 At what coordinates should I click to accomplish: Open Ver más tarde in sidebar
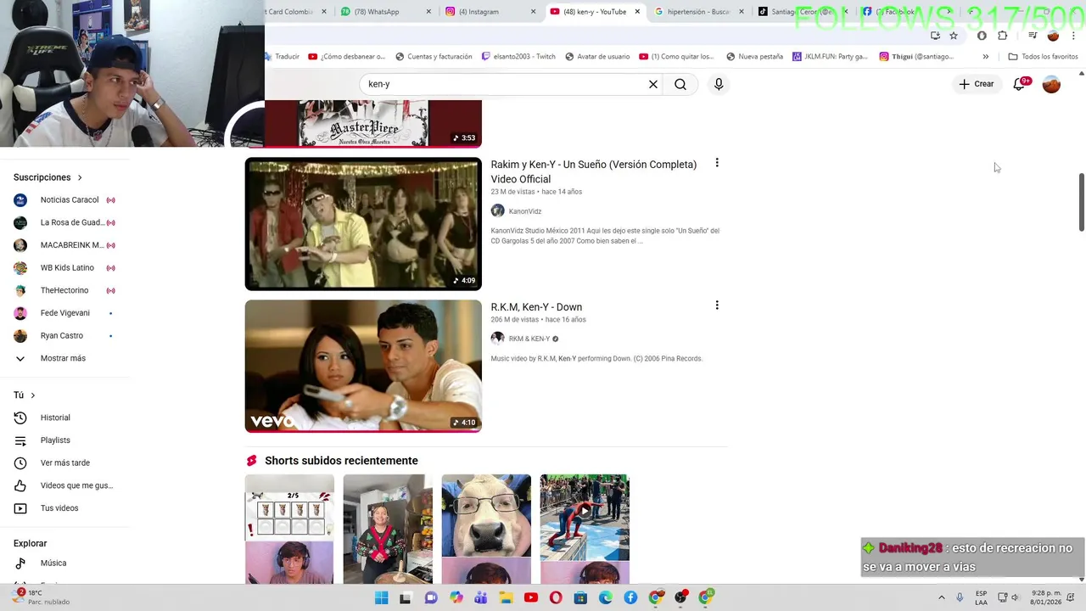(64, 462)
